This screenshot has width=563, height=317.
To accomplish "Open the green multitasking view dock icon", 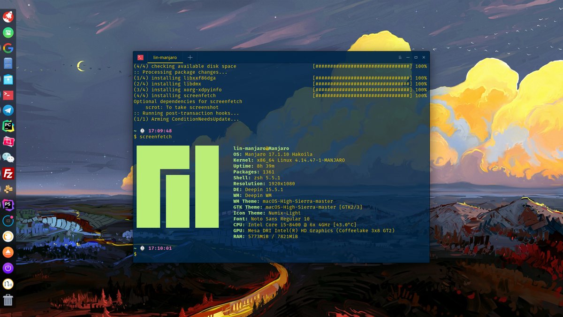I will (8, 32).
